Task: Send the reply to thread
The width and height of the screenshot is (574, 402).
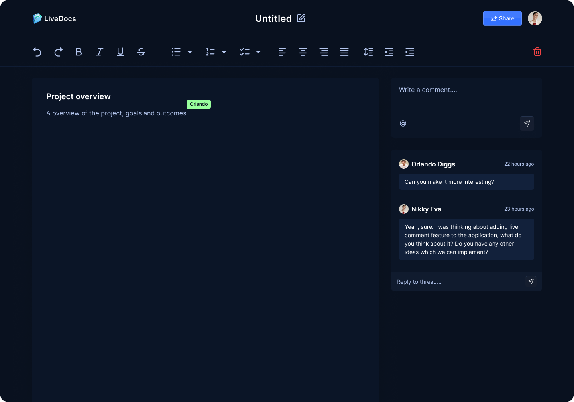Action: (x=531, y=281)
